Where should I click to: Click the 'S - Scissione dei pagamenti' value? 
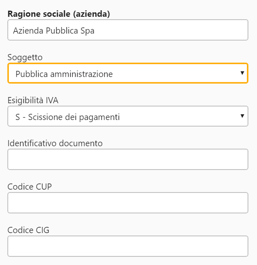(67, 117)
